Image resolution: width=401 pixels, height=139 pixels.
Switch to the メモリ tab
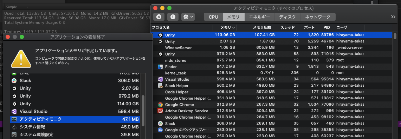tap(234, 17)
